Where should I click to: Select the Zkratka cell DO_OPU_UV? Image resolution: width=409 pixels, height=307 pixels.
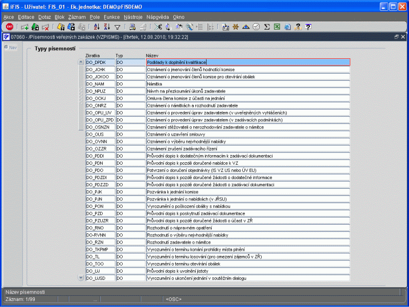[x=100, y=113]
